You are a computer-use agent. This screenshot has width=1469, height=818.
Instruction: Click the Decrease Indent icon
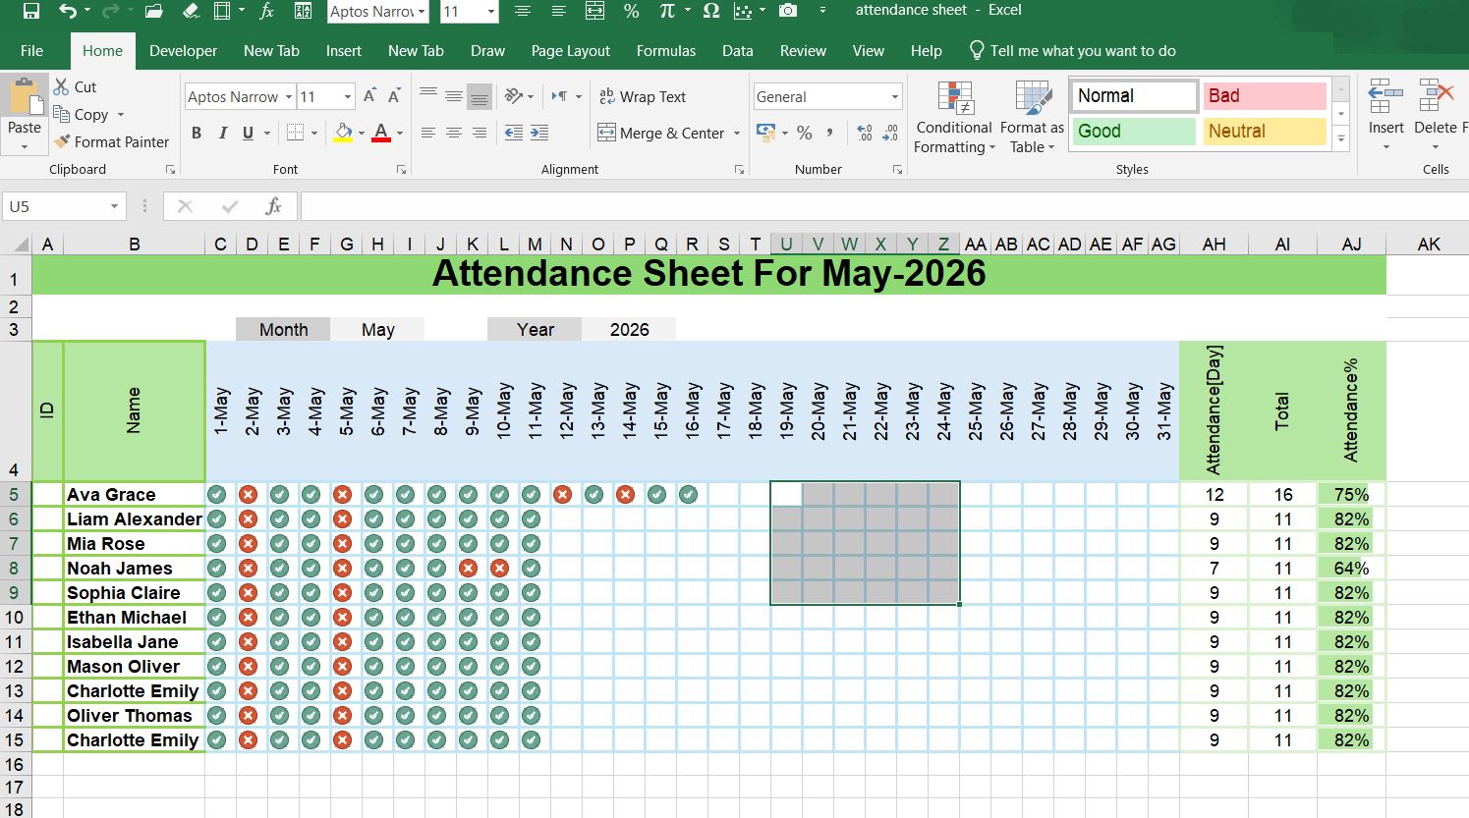[x=513, y=133]
